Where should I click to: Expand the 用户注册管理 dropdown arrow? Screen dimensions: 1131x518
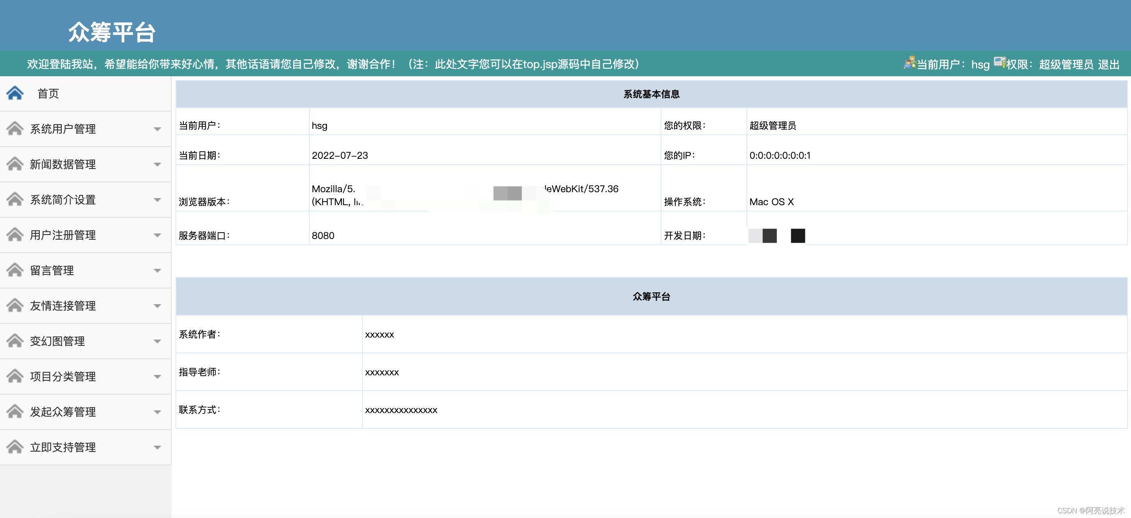(x=157, y=235)
